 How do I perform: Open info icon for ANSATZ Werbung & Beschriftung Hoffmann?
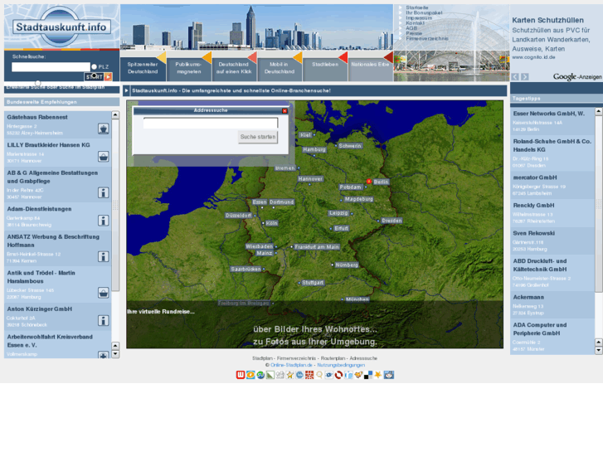pos(103,256)
